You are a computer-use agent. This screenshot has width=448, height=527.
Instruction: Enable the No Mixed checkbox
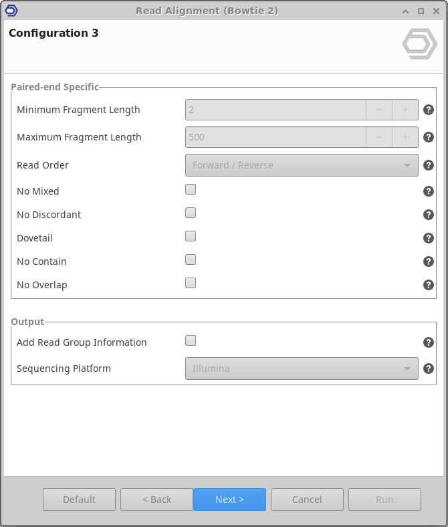(x=191, y=189)
